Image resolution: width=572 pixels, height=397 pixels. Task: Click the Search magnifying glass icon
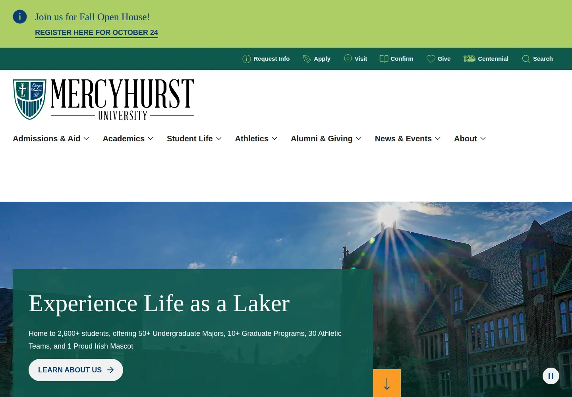point(526,59)
